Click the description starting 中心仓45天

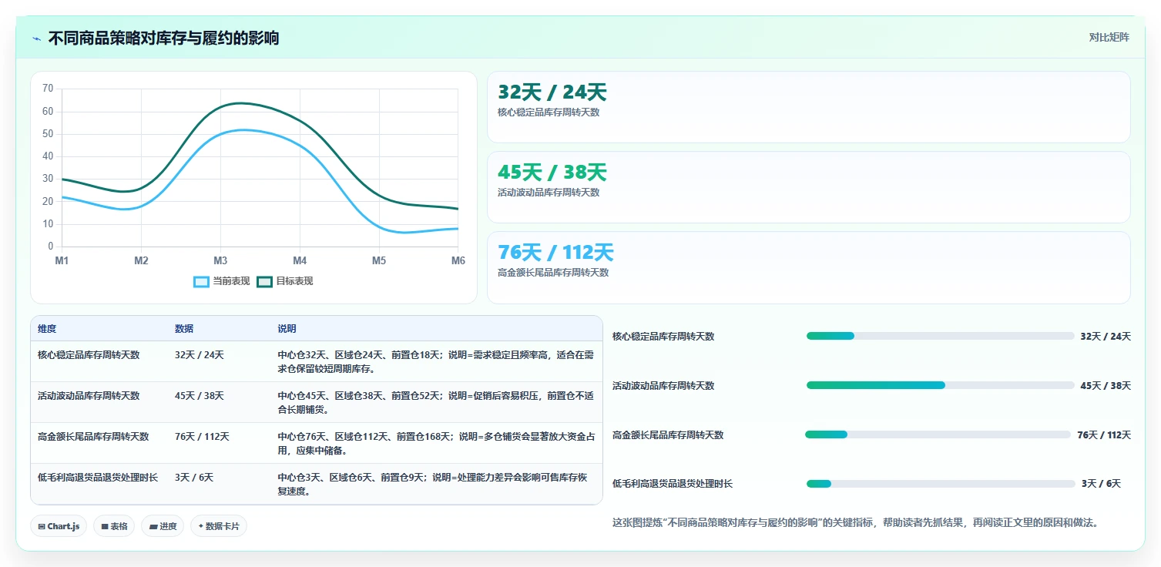click(x=436, y=403)
